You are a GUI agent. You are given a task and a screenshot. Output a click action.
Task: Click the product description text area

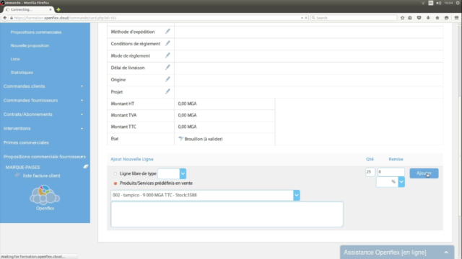[x=227, y=214]
